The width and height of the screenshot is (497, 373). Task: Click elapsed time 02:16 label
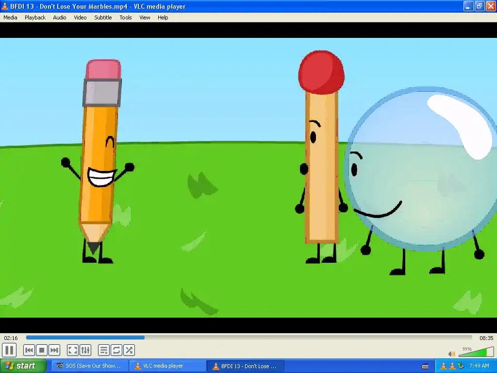pos(11,338)
